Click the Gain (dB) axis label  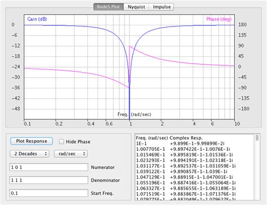37,19
